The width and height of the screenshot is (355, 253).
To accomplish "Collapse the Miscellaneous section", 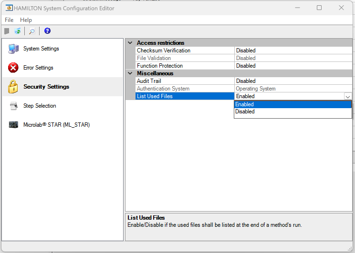I will point(130,73).
